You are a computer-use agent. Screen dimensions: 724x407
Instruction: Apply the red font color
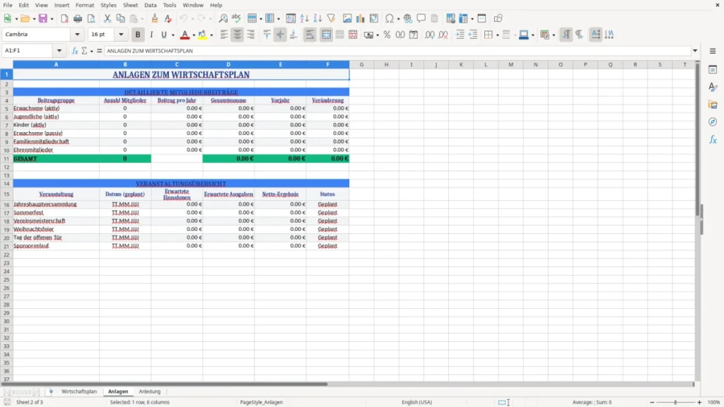click(x=185, y=35)
